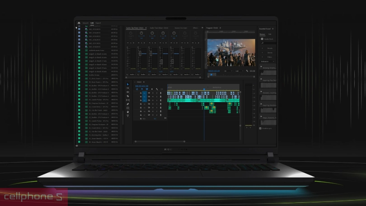The image size is (366, 206).
Task: Solo track A2 in the timeline
Action: pyautogui.click(x=157, y=97)
